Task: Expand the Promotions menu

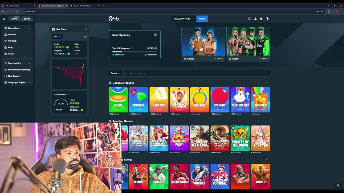Action: [17, 28]
